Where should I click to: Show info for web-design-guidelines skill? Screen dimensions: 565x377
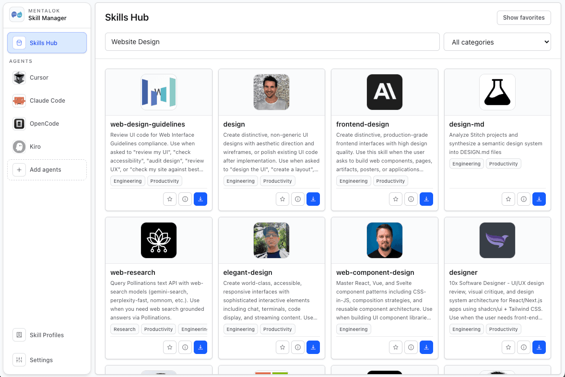tap(185, 199)
